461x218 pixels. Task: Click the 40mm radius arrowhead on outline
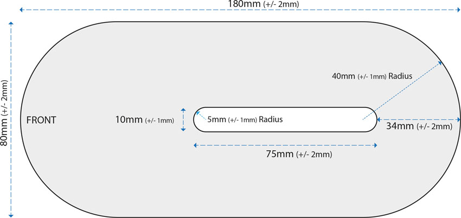pos(440,62)
